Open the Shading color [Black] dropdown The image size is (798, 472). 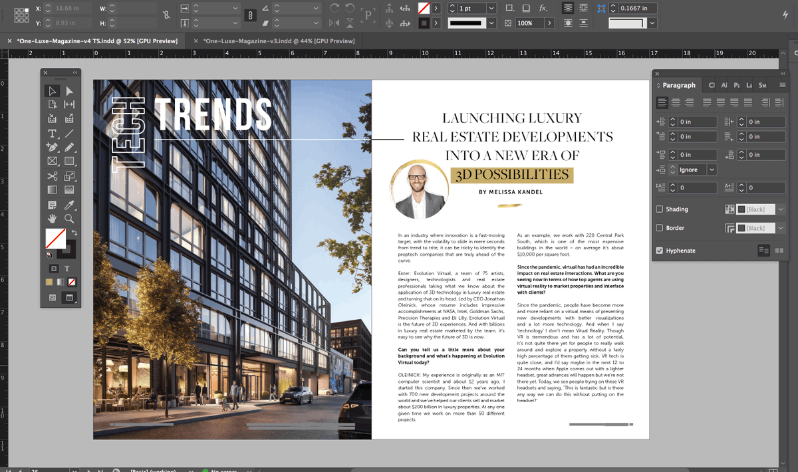(x=780, y=209)
